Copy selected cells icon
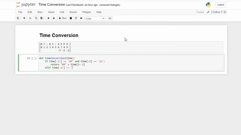 (36, 18)
